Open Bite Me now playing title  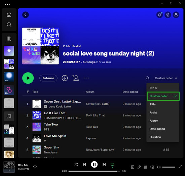pyautogui.click(x=23, y=165)
